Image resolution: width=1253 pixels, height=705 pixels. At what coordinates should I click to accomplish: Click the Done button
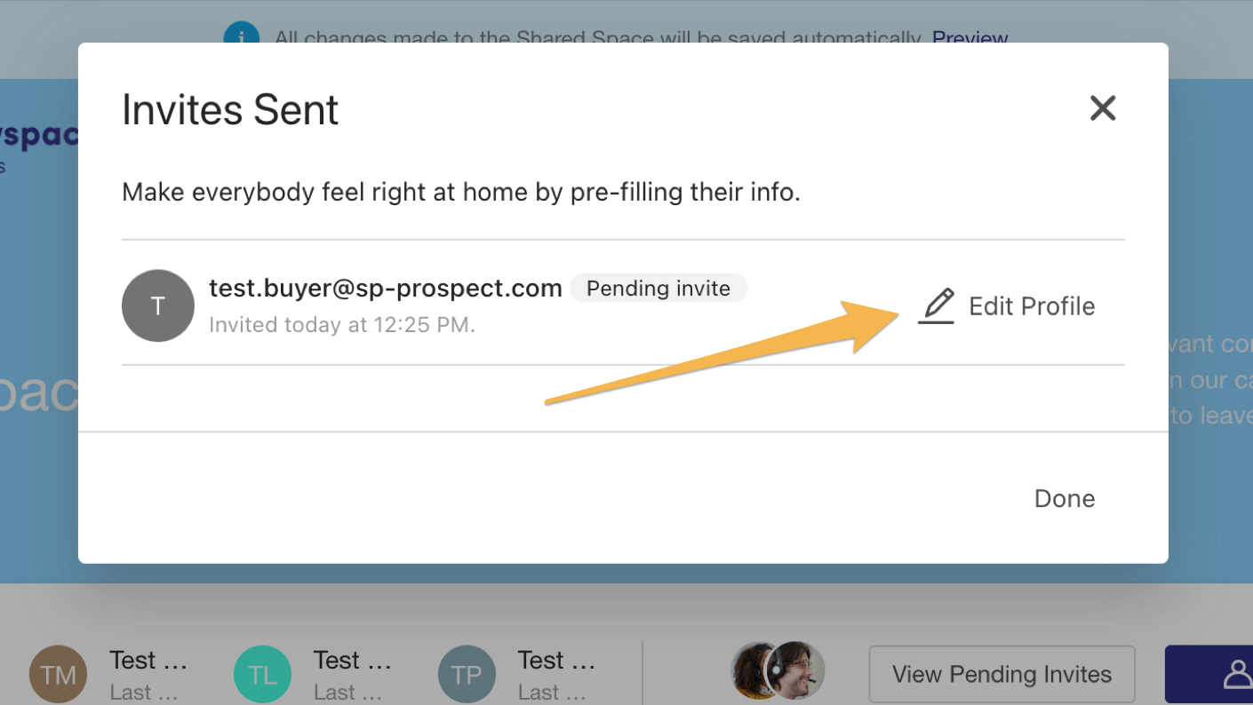(x=1065, y=498)
